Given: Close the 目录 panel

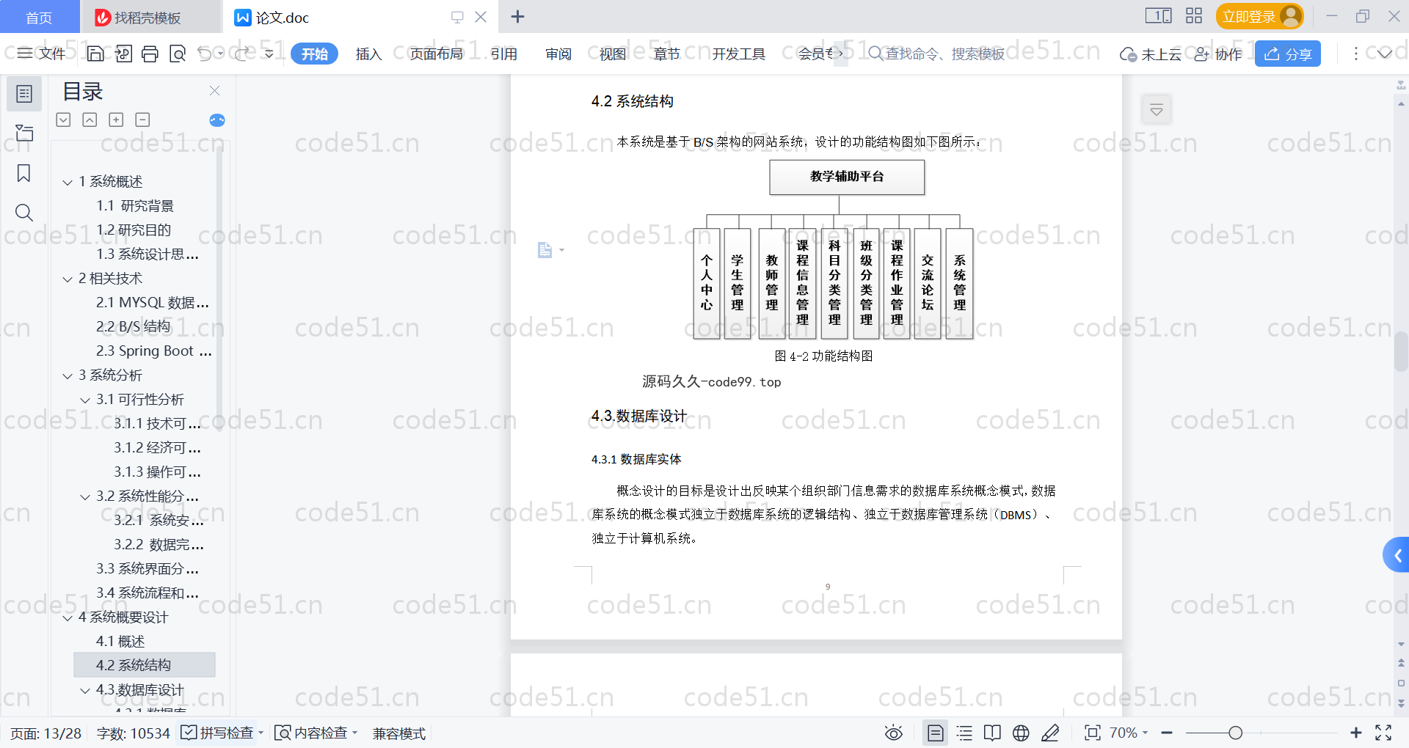Looking at the screenshot, I should [x=214, y=90].
